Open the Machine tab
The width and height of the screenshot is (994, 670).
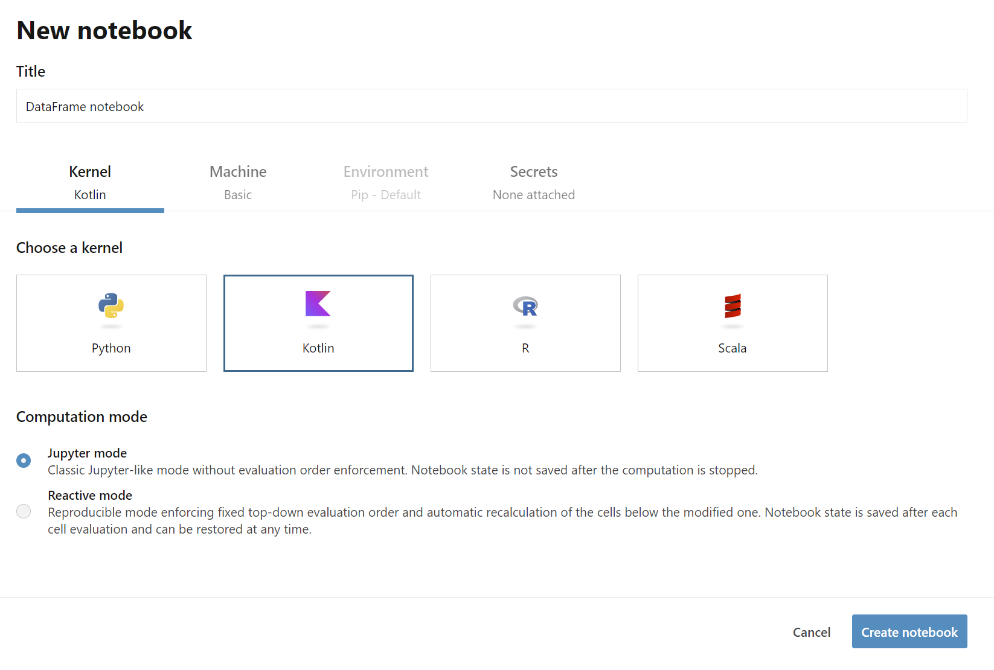[x=238, y=183]
